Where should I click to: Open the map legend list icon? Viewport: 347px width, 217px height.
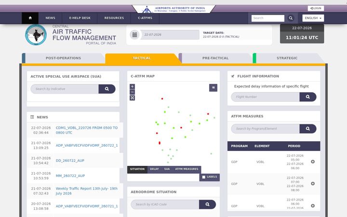click(x=213, y=88)
